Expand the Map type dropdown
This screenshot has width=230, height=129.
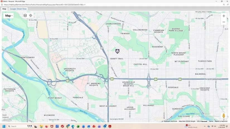coord(9,16)
